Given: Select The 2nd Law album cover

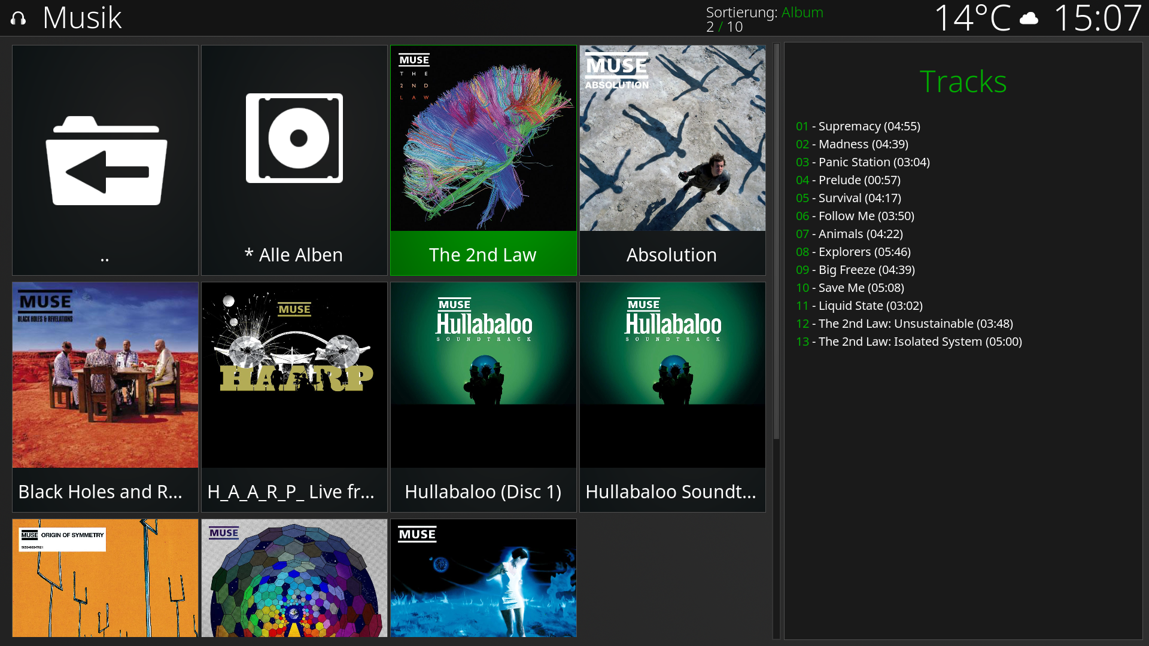Looking at the screenshot, I should (x=484, y=138).
